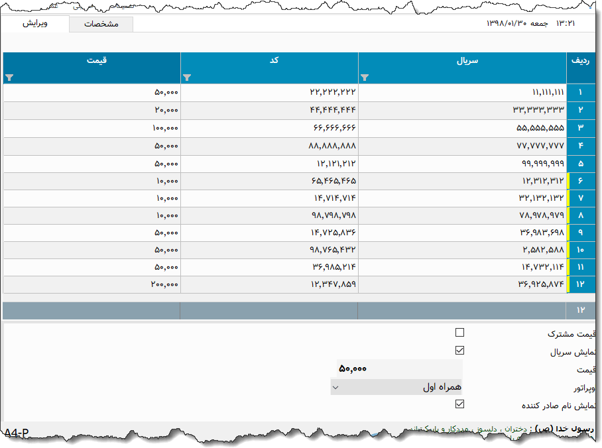Open the filter icon in the قیمت column
The image size is (602, 448).
pos(9,78)
